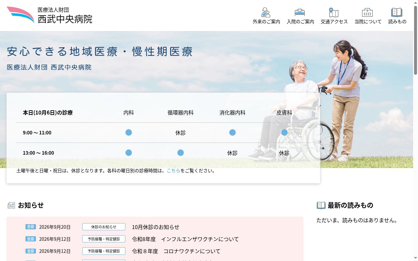Screen dimensions: 418x261
Task: Click the newspaper icon beside お知らせ
Action: coord(11,205)
